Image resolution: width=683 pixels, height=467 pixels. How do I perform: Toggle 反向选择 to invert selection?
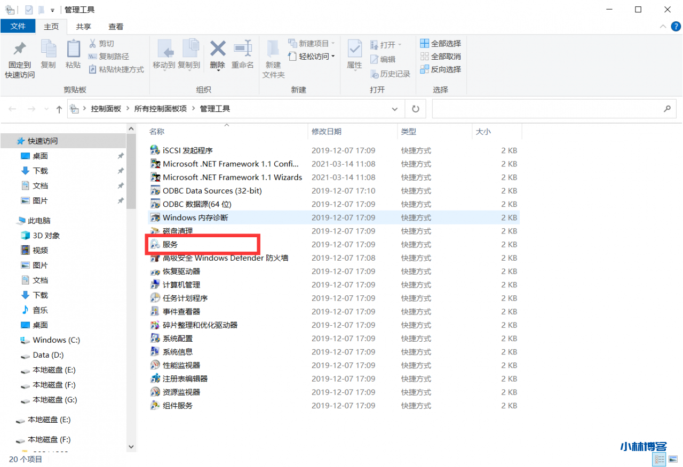[440, 69]
